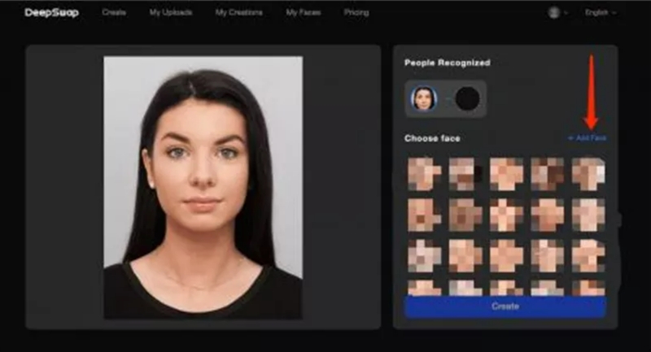Pick the first face in the second row
Image resolution: width=651 pixels, height=352 pixels.
[x=424, y=215]
